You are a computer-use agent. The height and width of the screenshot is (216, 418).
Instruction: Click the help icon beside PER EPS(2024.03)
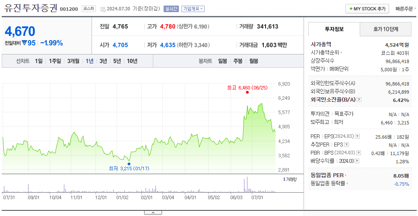click(357, 137)
